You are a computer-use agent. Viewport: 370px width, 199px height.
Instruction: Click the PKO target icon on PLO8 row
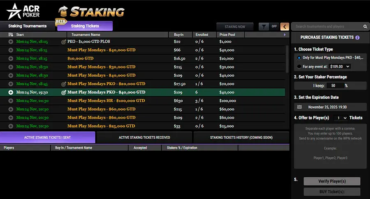pyautogui.click(x=63, y=42)
